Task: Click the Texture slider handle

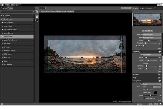Action: (149, 40)
